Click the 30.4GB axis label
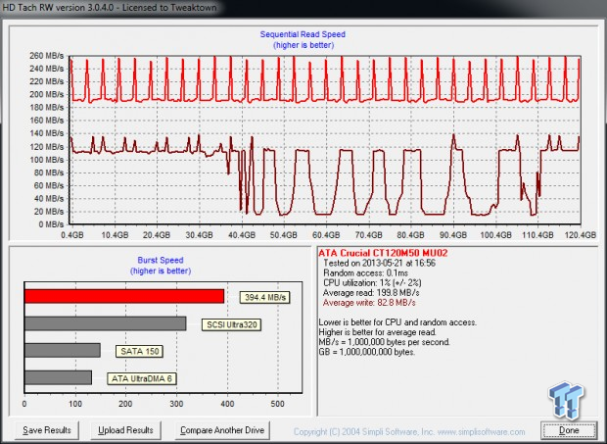The width and height of the screenshot is (607, 444). (199, 235)
